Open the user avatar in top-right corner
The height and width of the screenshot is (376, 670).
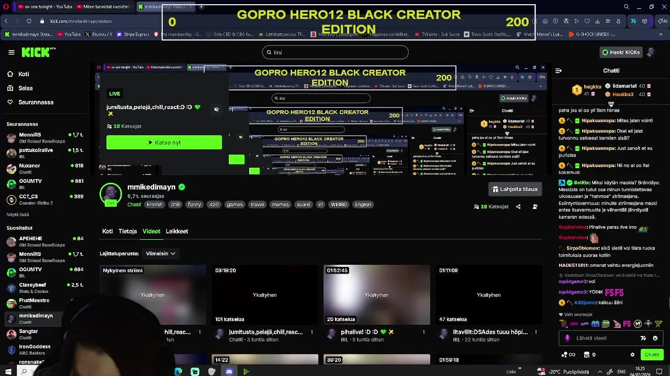coord(651,52)
